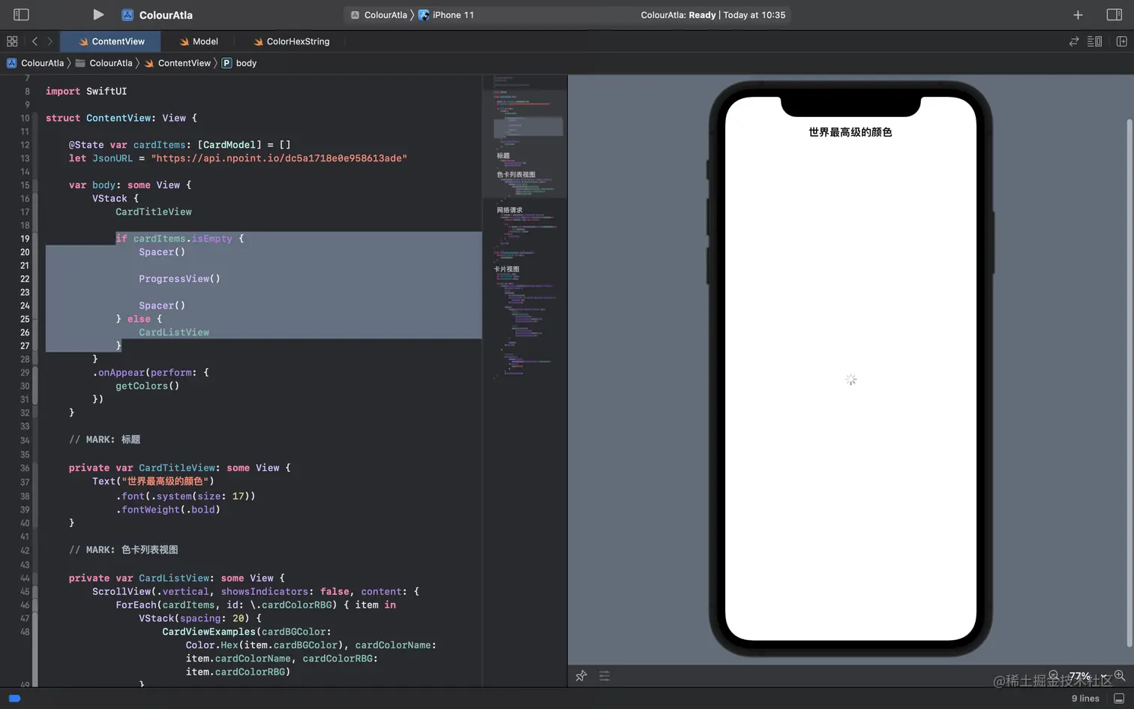The width and height of the screenshot is (1134, 709).
Task: Open the editor options lines menu
Action: click(1094, 41)
